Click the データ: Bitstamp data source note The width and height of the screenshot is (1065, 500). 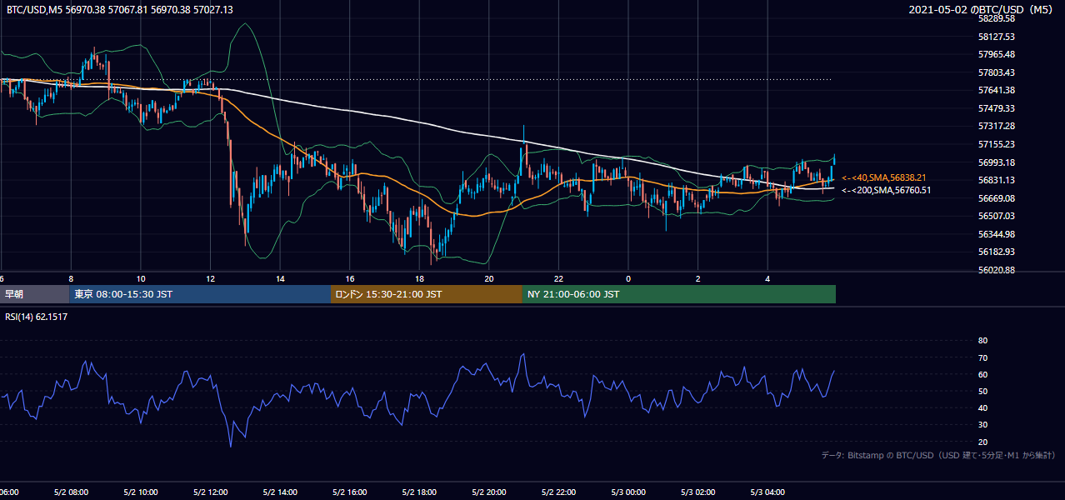tap(938, 456)
